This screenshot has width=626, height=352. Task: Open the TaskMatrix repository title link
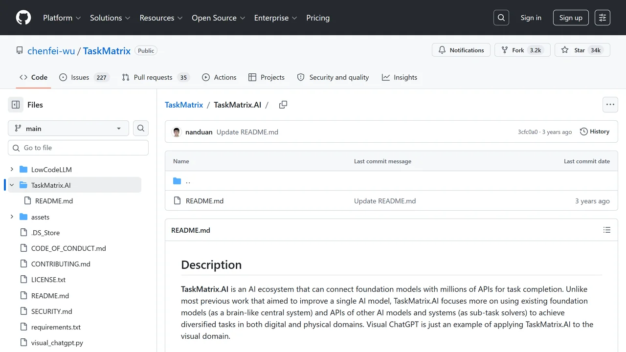tap(107, 51)
